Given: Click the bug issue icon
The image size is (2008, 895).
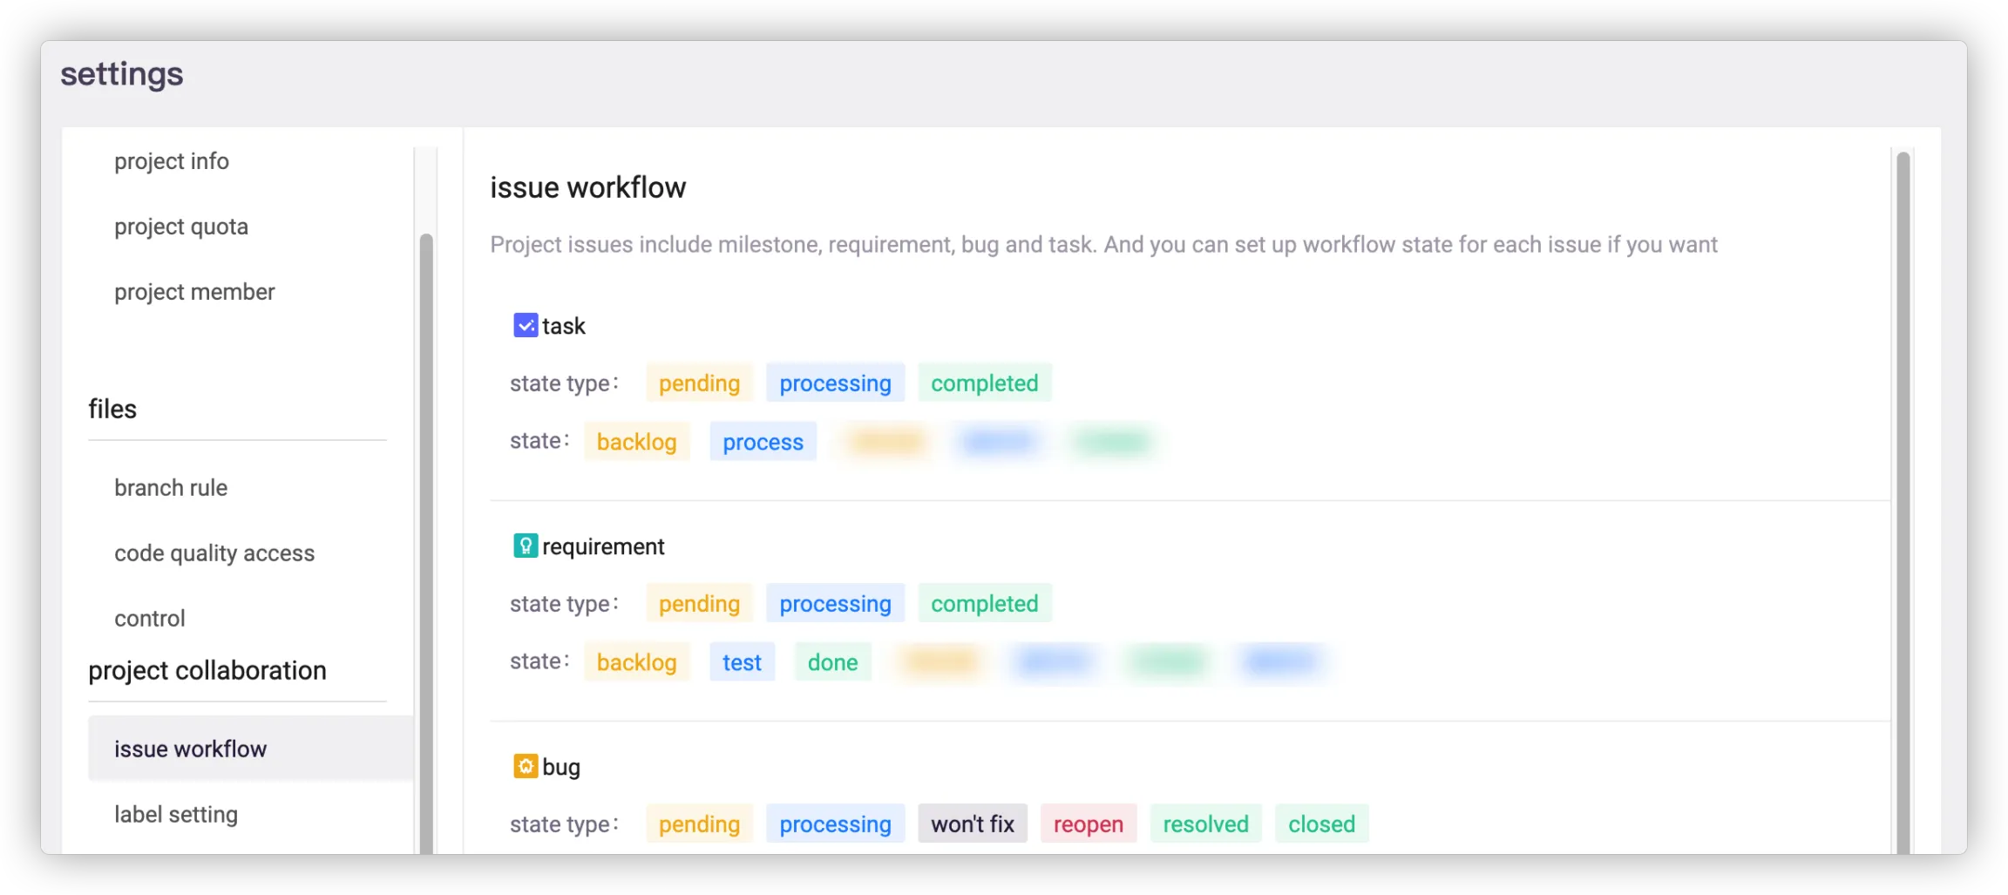Looking at the screenshot, I should (x=526, y=767).
